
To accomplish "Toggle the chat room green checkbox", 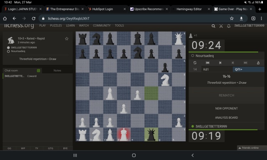I will [38, 70].
